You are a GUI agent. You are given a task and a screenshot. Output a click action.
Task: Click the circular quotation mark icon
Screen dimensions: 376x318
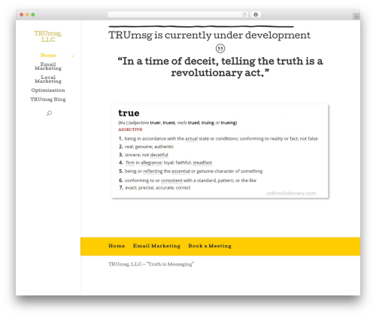click(220, 48)
